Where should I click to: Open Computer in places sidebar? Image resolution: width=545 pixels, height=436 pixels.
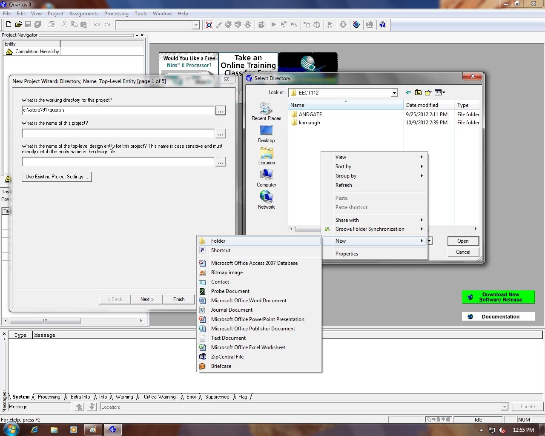coord(267,178)
